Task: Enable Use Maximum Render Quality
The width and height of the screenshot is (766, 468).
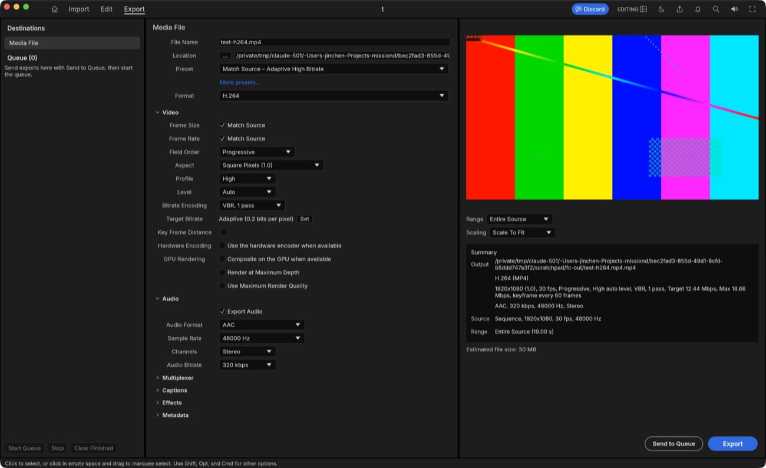Action: click(x=222, y=286)
